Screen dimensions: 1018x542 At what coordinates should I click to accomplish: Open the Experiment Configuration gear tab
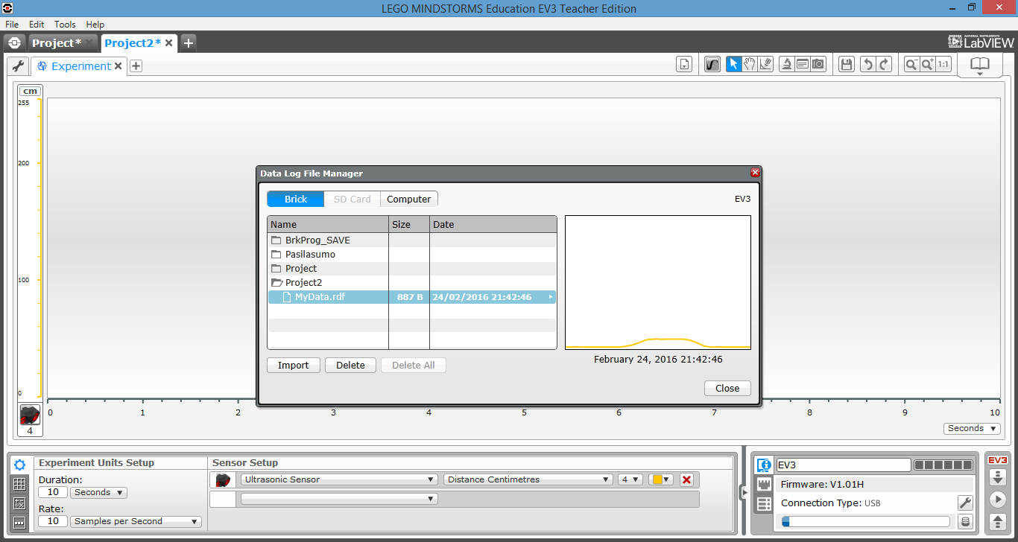tap(20, 465)
